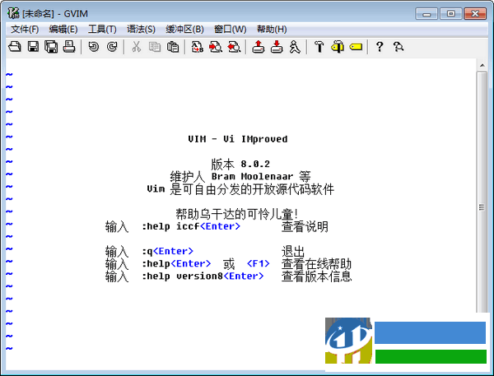Click ':help iccf<Enter>' text
Image resolution: width=494 pixels, height=376 pixels.
(x=191, y=226)
